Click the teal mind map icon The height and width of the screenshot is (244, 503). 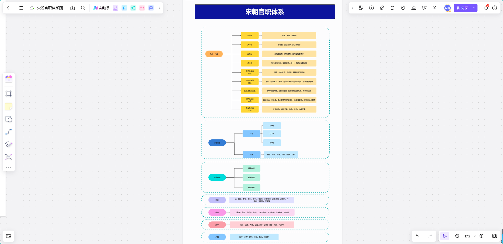[x=133, y=8]
